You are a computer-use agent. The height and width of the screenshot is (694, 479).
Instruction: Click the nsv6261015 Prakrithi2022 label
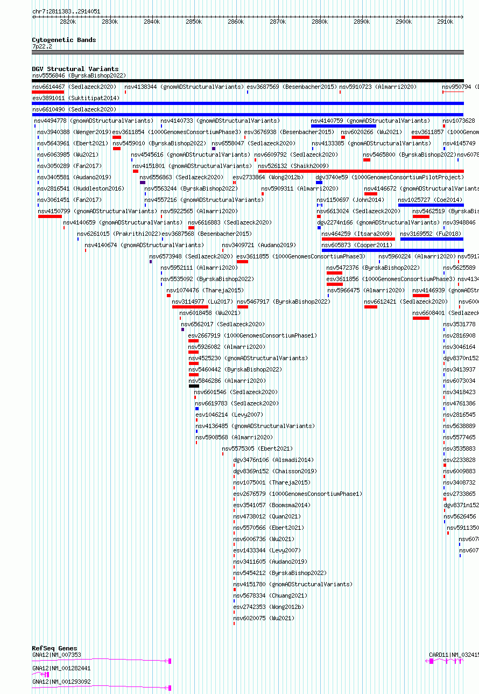pyautogui.click(x=119, y=234)
